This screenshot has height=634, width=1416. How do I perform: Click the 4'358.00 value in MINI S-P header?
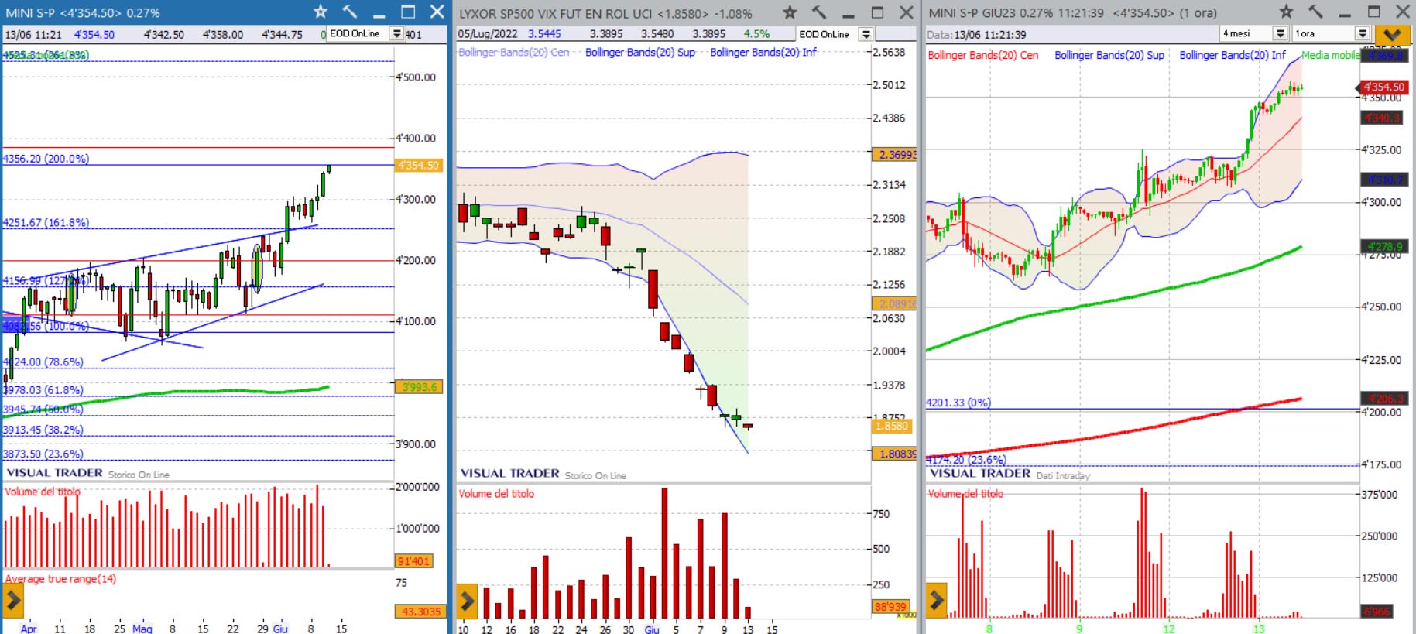pos(223,35)
